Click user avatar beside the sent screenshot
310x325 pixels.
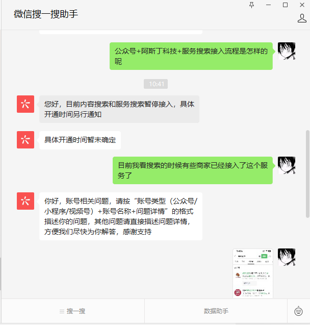(x=287, y=257)
